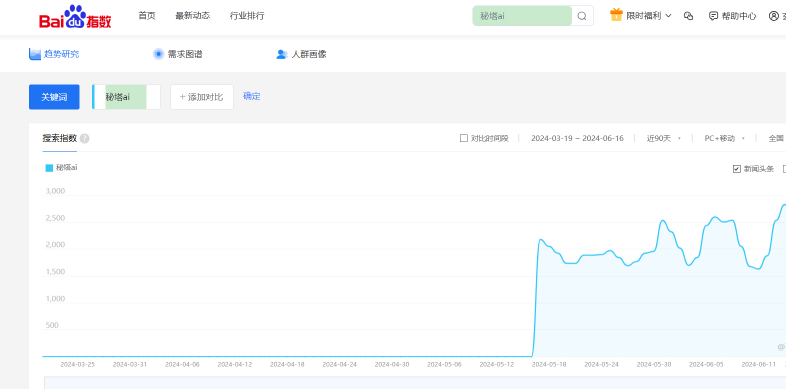Click the 2024-03-25 x-axis date label
The height and width of the screenshot is (389, 786).
[x=77, y=364]
